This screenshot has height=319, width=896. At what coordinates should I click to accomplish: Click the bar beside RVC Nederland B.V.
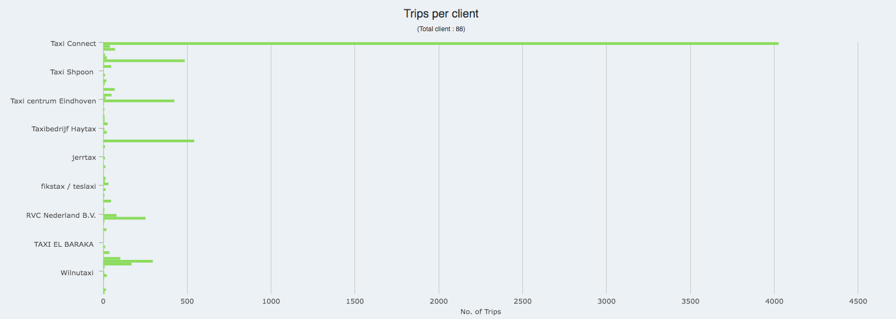(110, 216)
